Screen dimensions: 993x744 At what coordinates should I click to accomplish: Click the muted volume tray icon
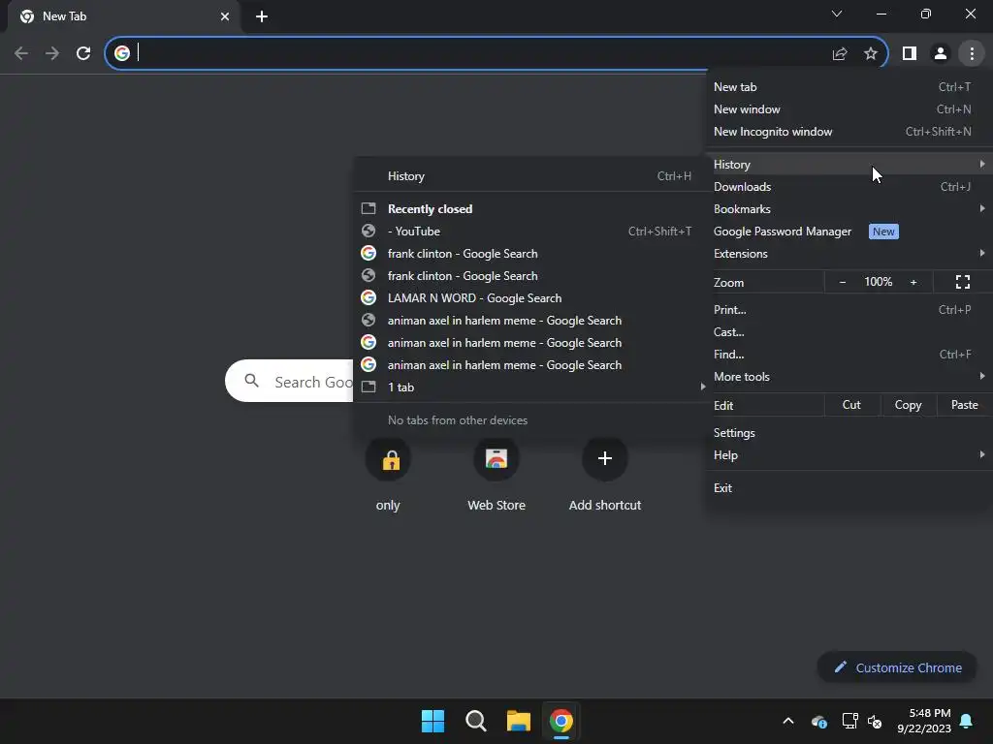(876, 721)
